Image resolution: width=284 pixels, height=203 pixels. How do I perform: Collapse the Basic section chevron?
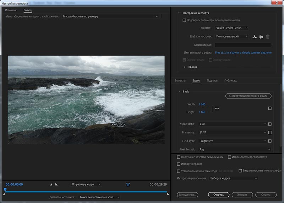pyautogui.click(x=179, y=91)
